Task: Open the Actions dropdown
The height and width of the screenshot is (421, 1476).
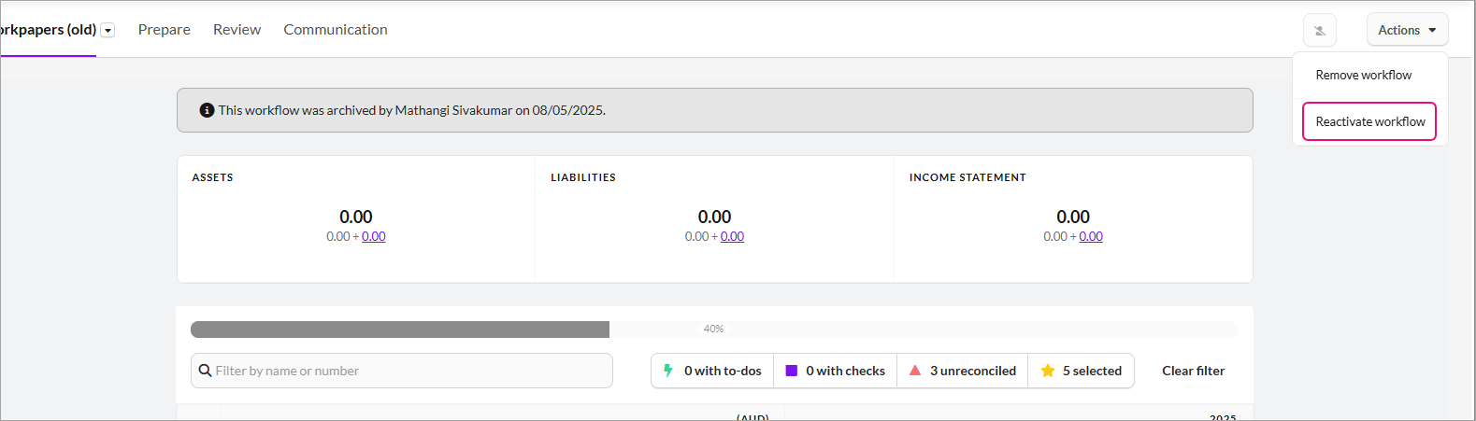Action: 1407,30
